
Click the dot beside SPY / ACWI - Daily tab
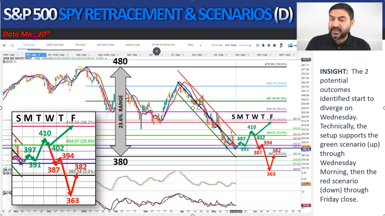(x=67, y=55)
